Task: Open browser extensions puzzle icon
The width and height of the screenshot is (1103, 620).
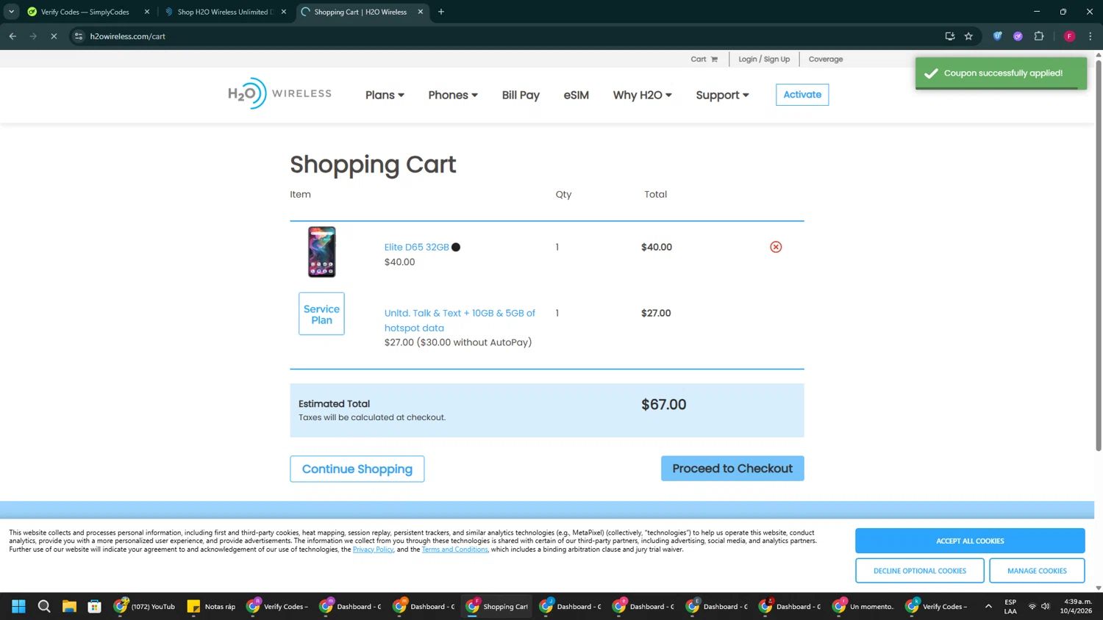Action: tap(1039, 36)
